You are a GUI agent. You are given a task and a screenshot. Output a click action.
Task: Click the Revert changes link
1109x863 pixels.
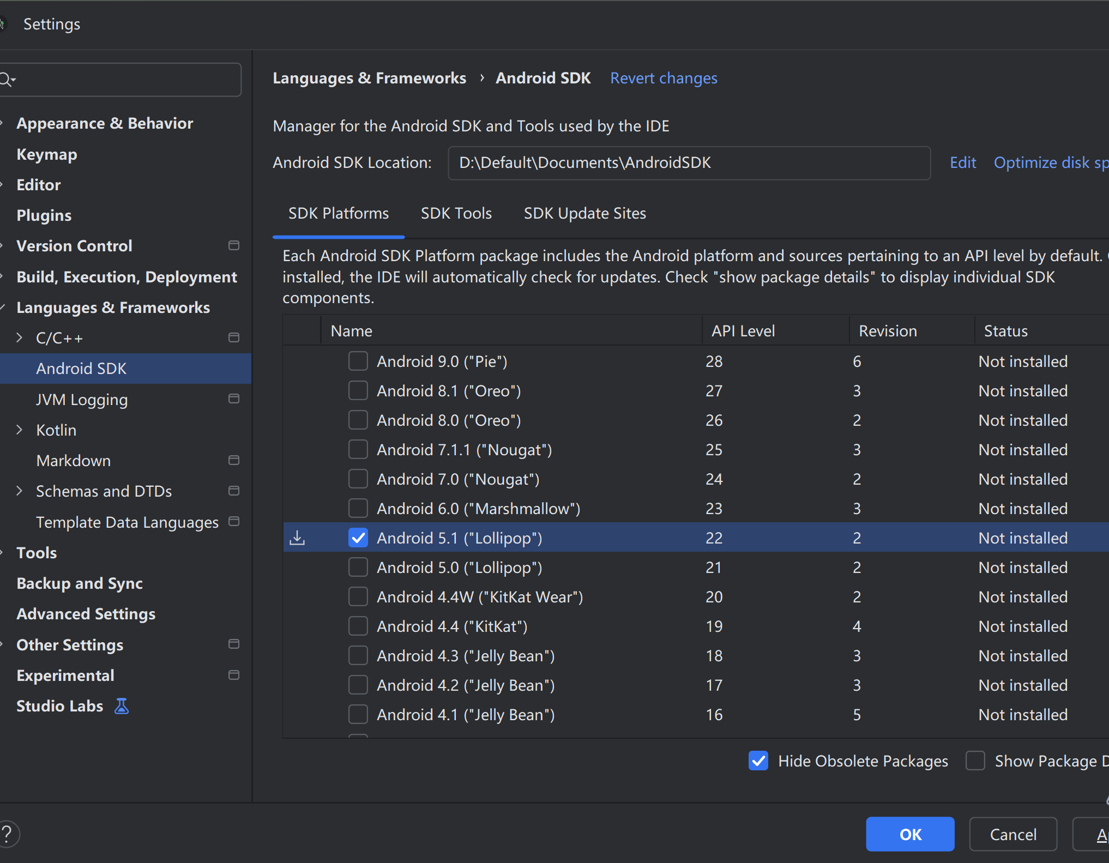tap(664, 79)
